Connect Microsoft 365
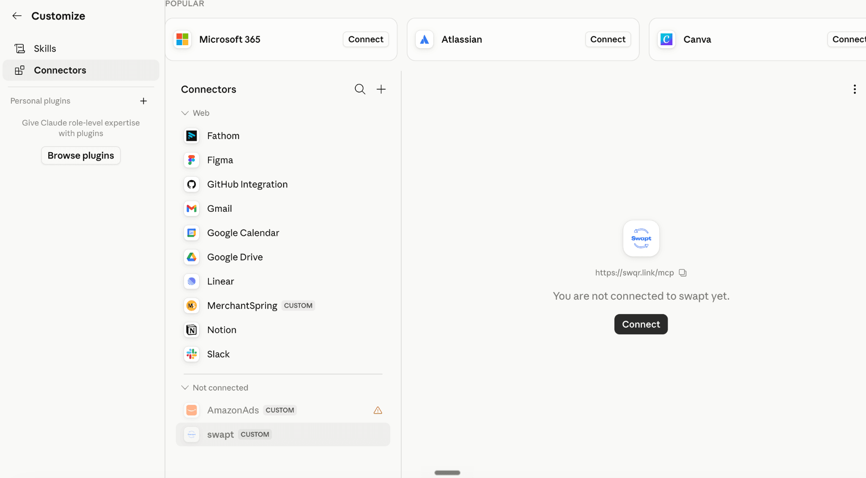This screenshot has width=866, height=478. pyautogui.click(x=366, y=39)
